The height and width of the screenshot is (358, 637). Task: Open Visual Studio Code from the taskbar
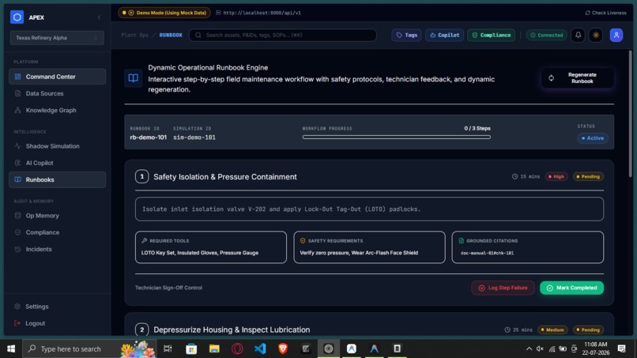click(260, 349)
